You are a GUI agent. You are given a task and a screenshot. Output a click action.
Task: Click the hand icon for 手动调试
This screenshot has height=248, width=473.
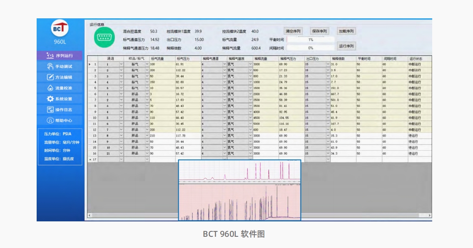point(50,66)
